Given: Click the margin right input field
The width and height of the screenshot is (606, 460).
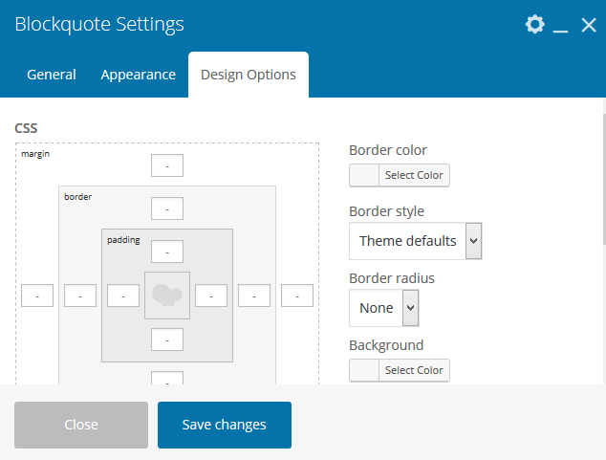Looking at the screenshot, I should 297,296.
